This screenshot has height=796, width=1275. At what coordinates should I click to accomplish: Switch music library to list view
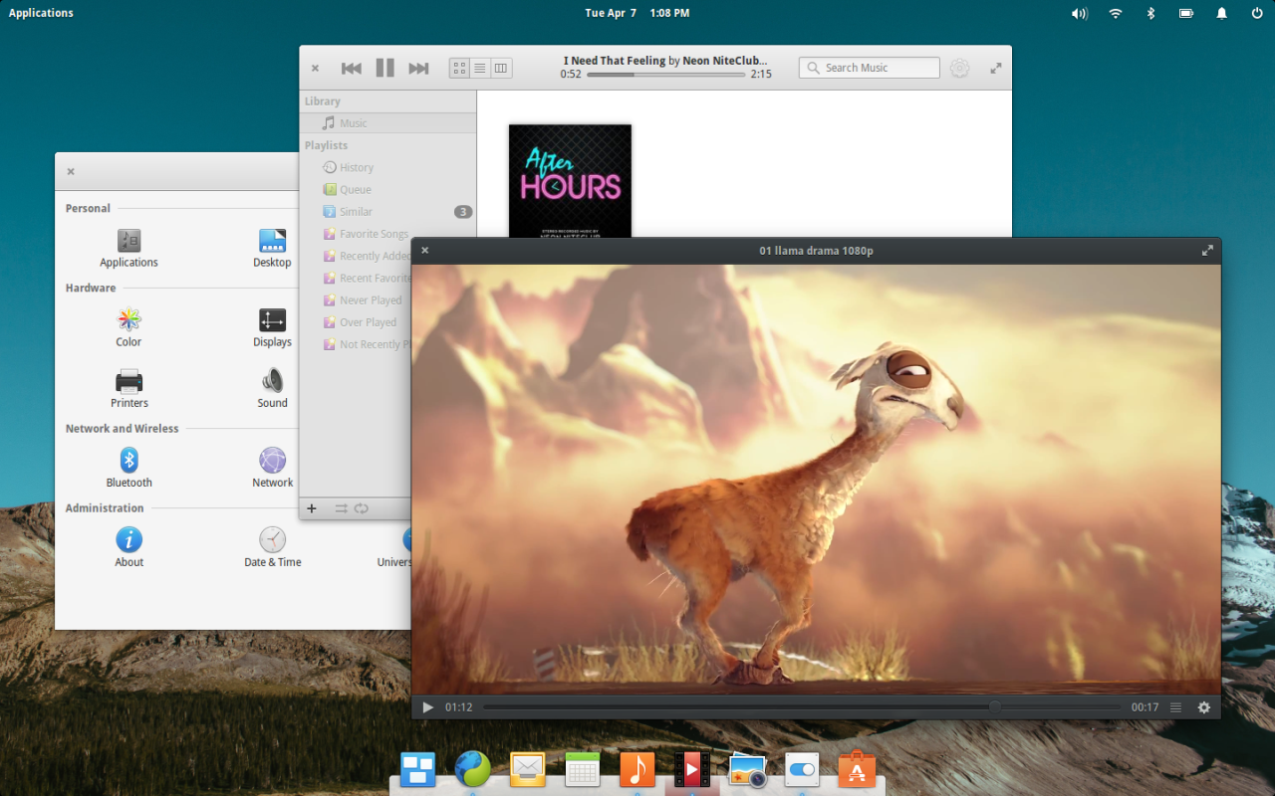coord(479,68)
